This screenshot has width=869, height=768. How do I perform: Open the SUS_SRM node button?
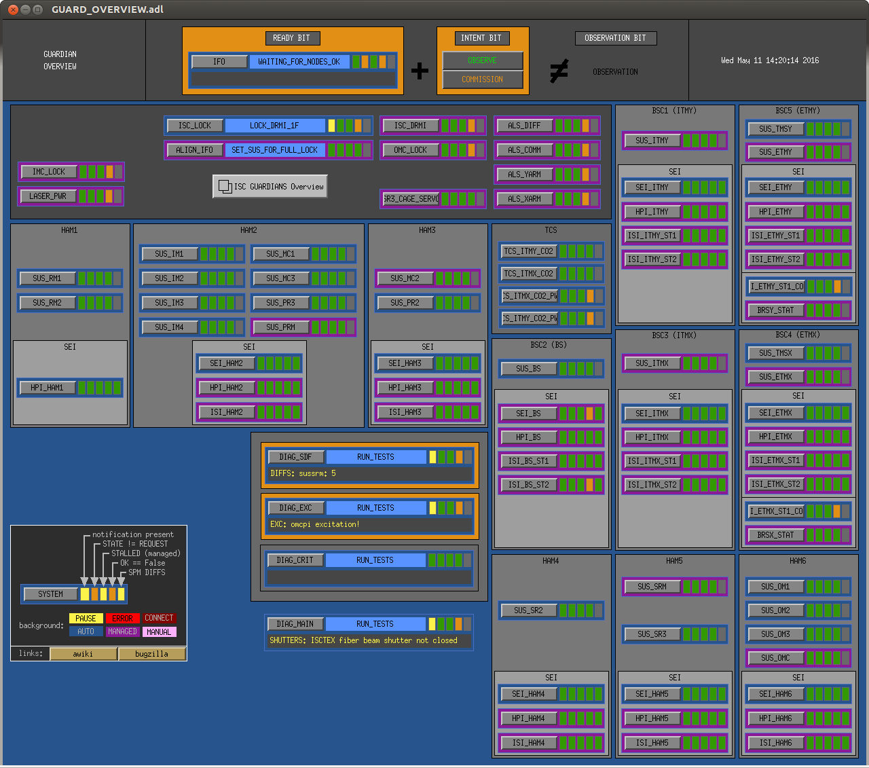click(x=652, y=587)
